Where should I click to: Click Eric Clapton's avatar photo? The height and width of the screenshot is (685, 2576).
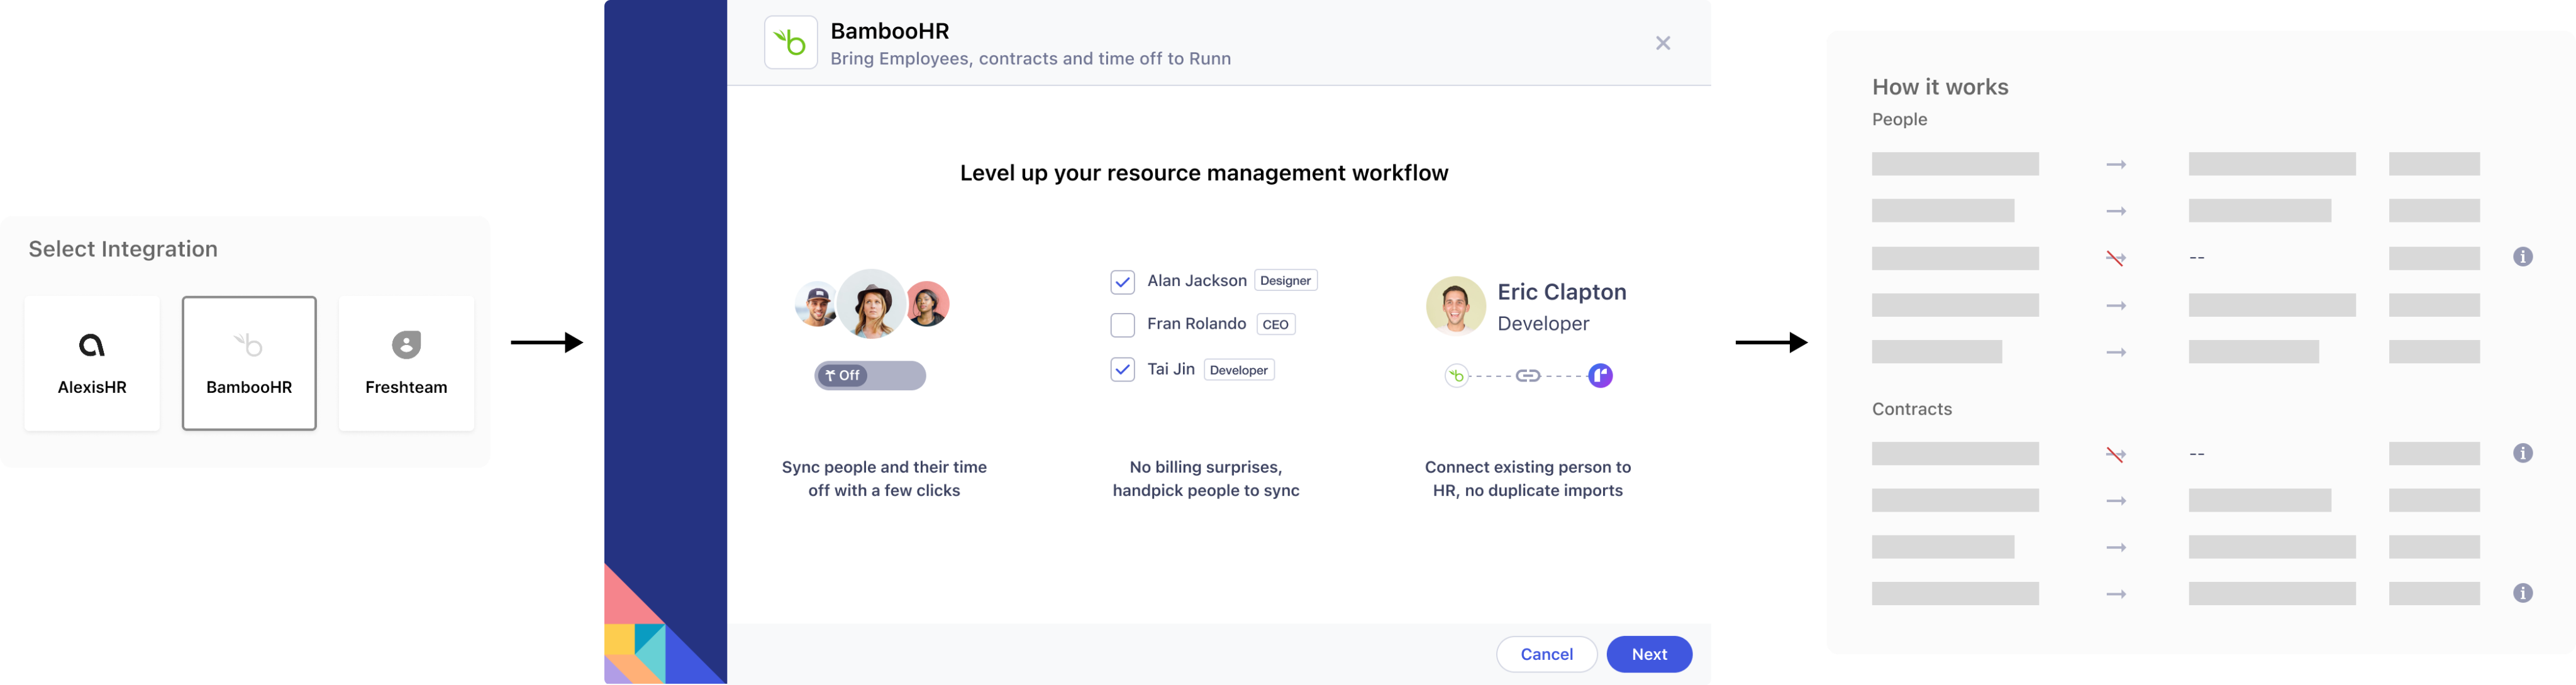pos(1456,305)
